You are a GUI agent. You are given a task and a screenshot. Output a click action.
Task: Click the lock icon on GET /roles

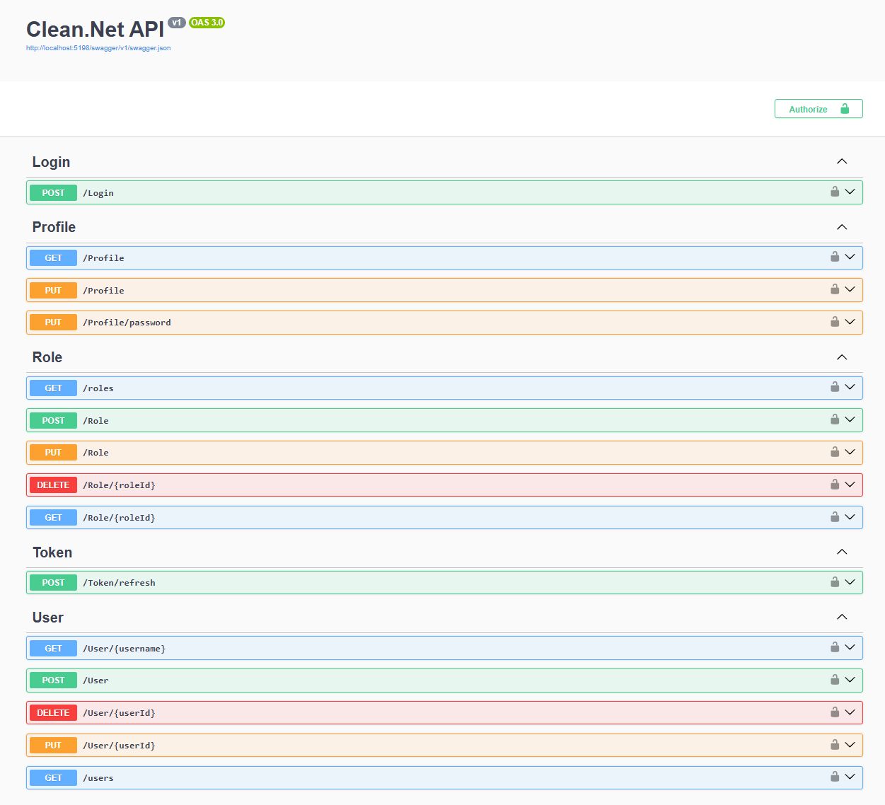click(835, 387)
